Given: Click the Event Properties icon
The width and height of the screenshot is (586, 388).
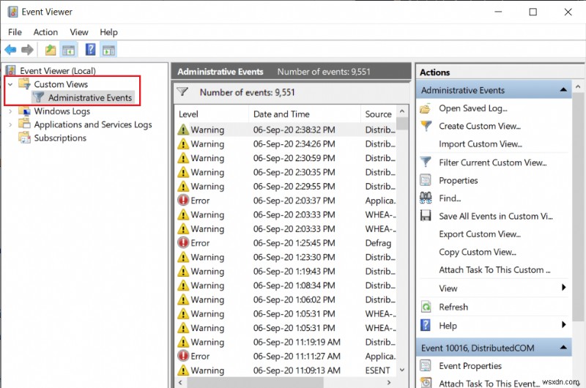Looking at the screenshot, I should coord(426,365).
